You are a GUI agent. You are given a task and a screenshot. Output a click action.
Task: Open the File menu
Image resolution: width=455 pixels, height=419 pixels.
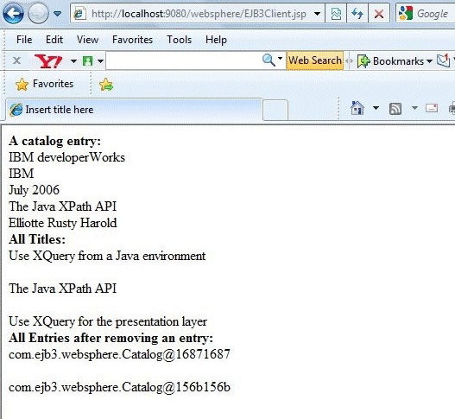pos(24,40)
